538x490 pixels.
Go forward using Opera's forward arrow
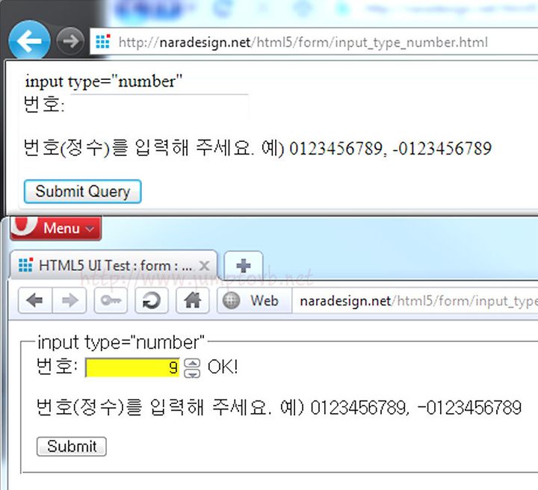point(69,301)
